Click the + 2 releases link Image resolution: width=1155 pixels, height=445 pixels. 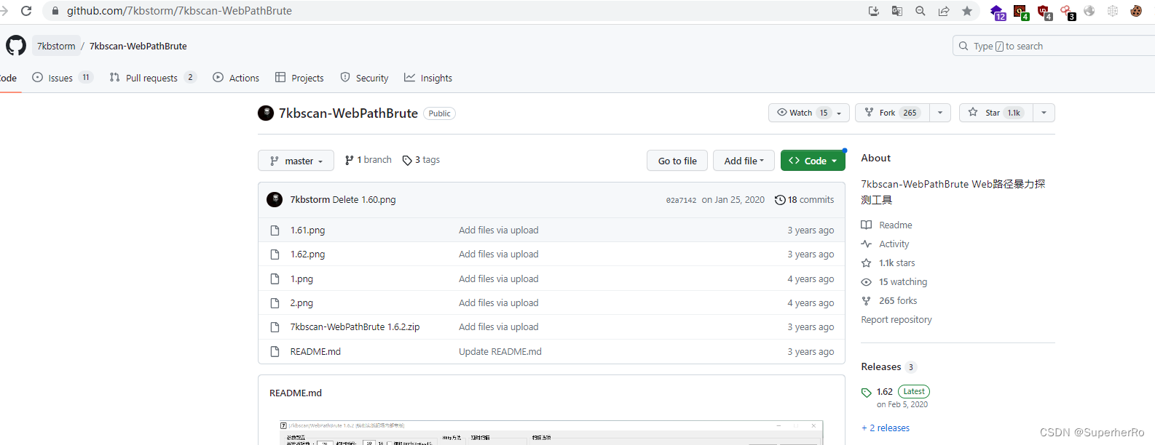[886, 428]
